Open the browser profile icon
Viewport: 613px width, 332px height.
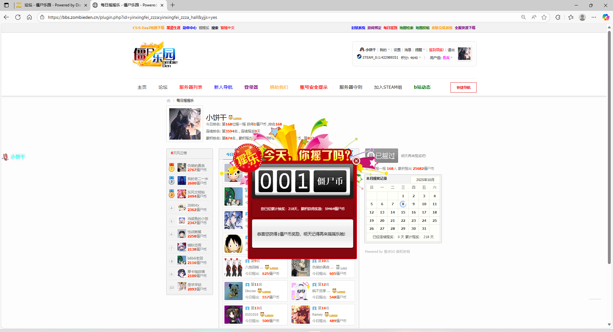click(x=582, y=17)
